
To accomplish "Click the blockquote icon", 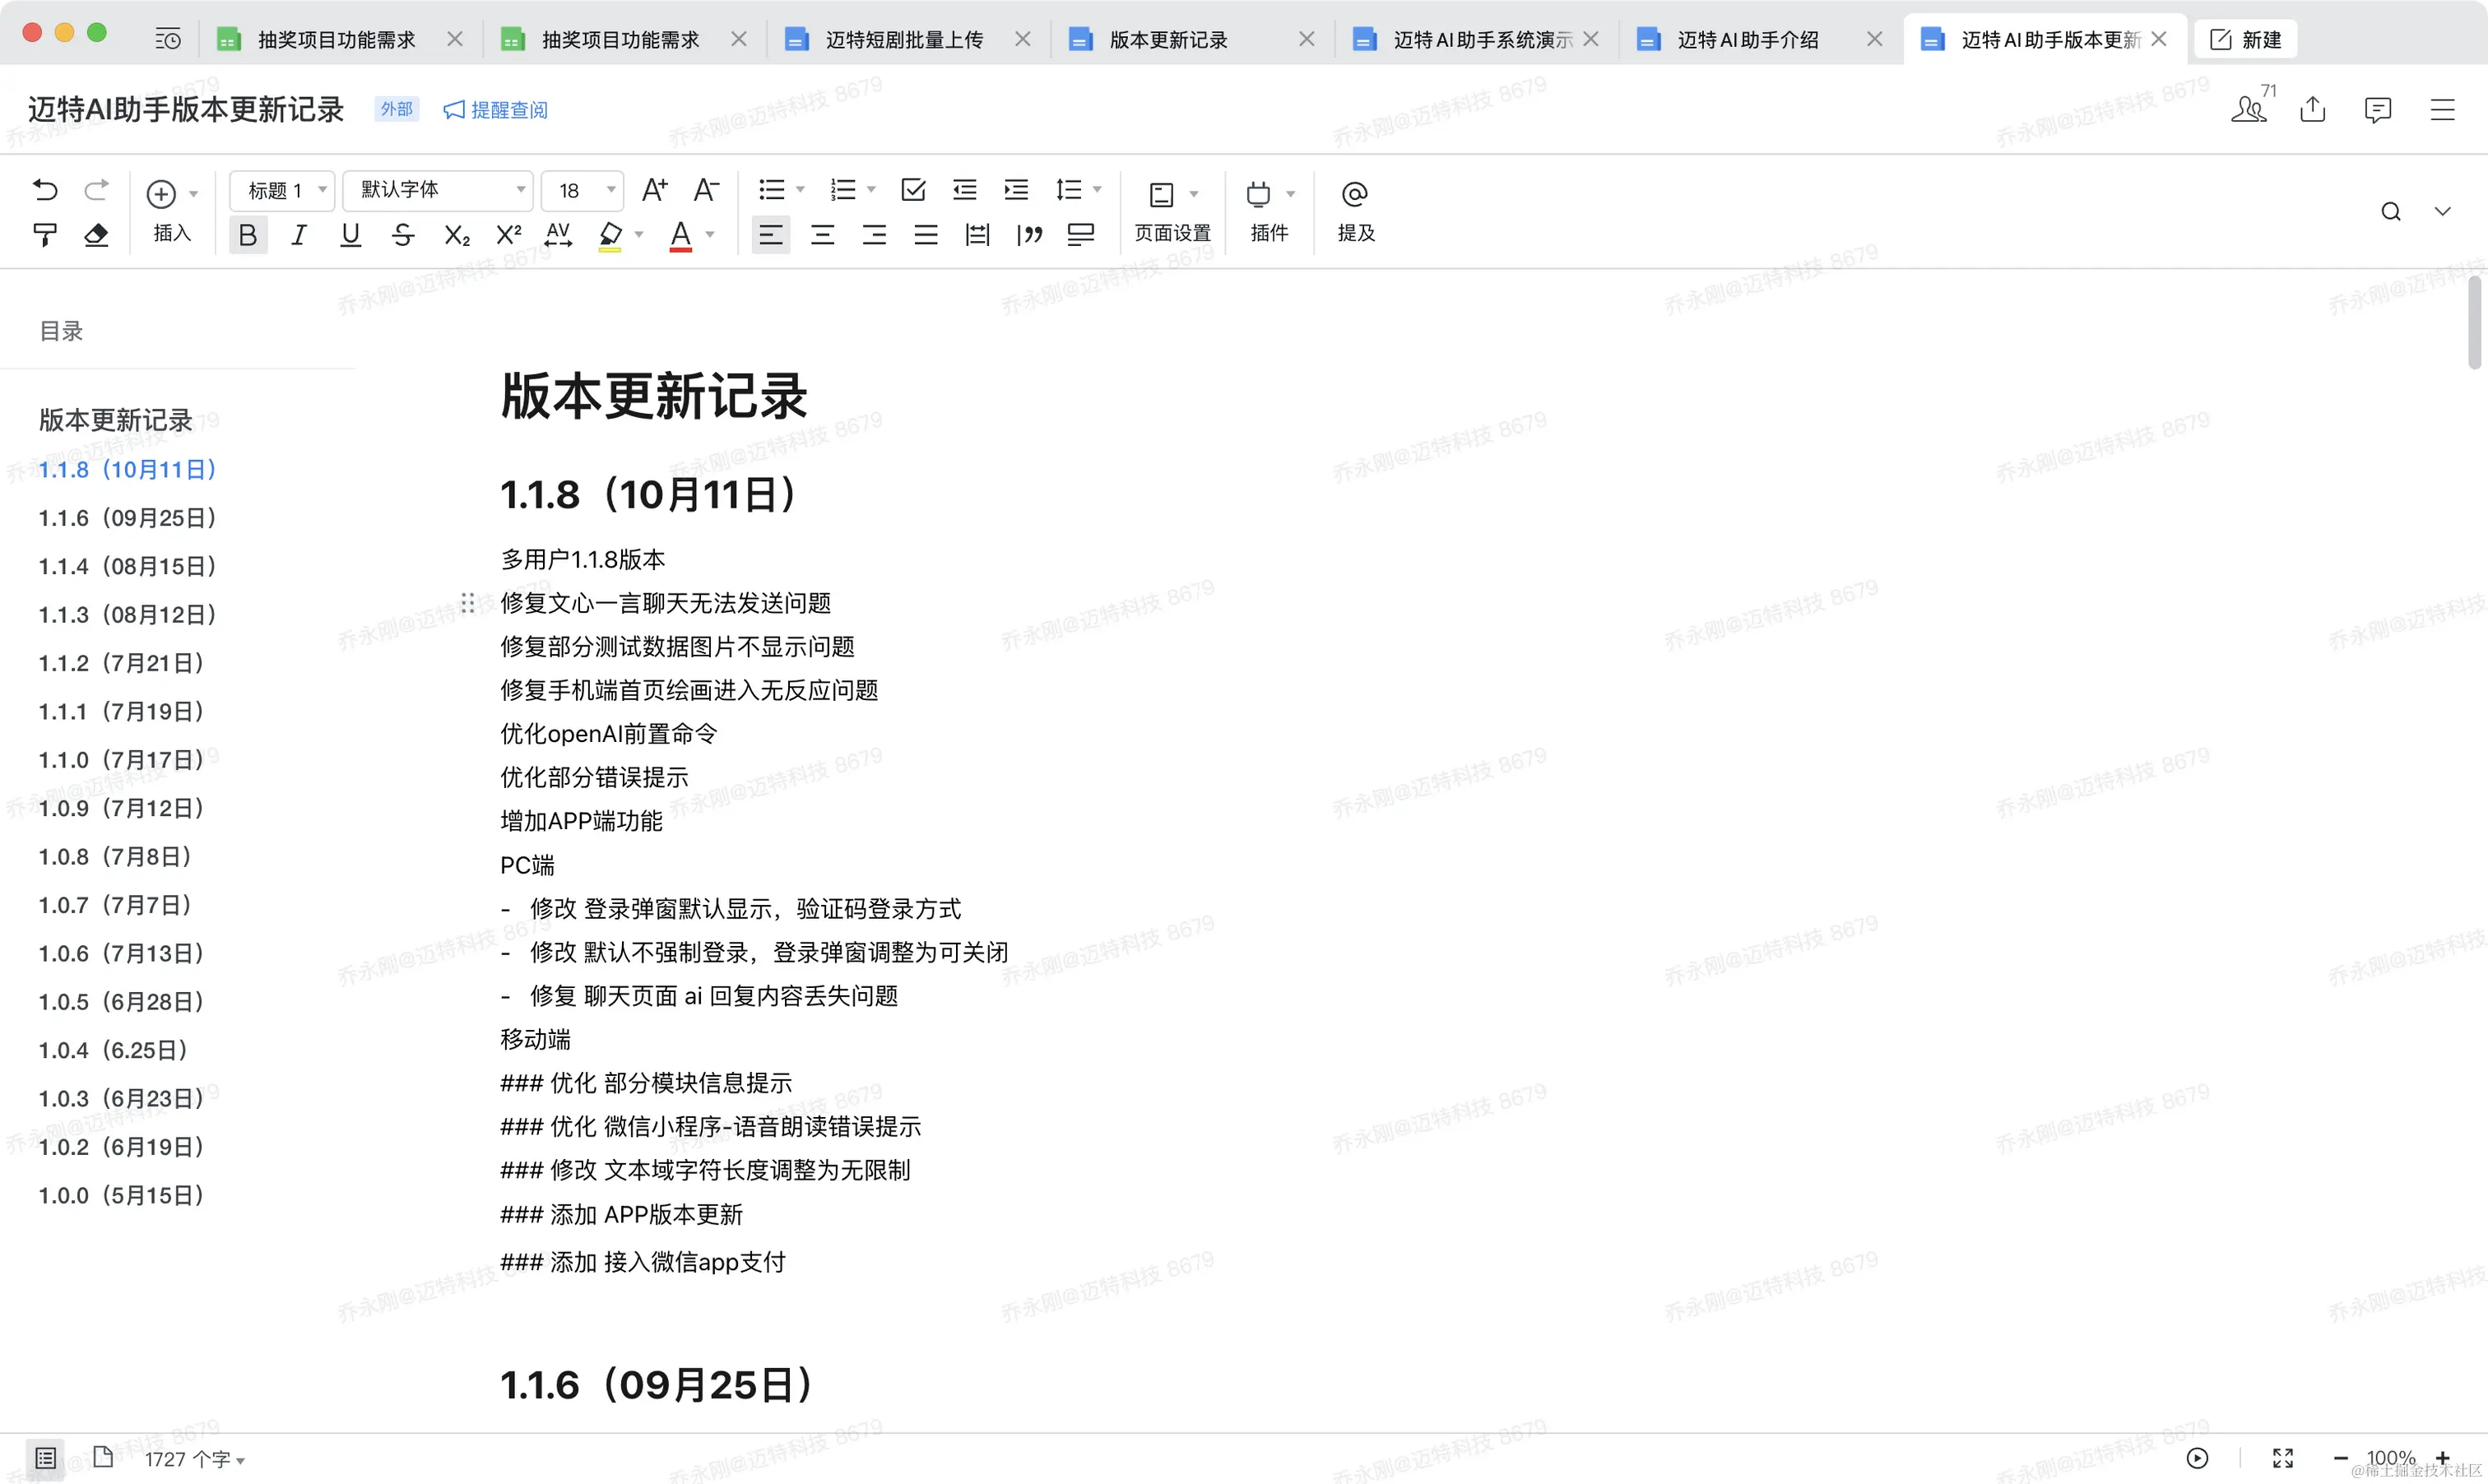I will pyautogui.click(x=1029, y=235).
